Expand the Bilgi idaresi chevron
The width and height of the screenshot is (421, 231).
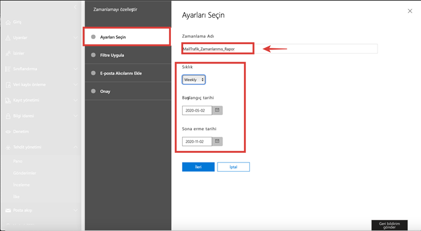[x=75, y=116]
